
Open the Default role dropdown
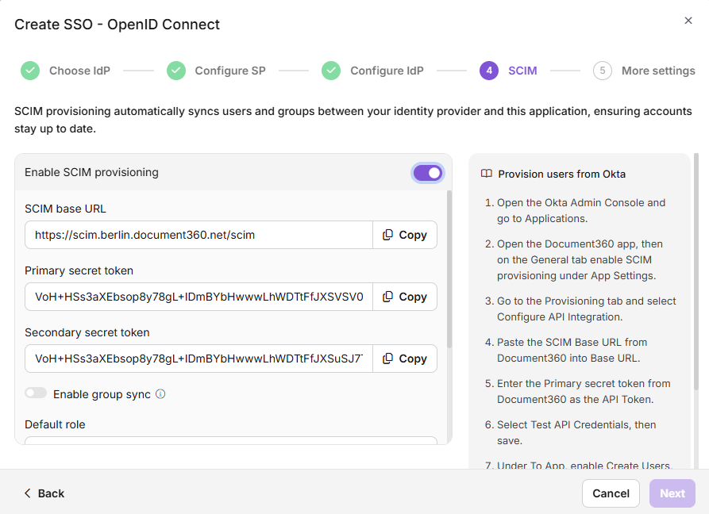pos(231,440)
